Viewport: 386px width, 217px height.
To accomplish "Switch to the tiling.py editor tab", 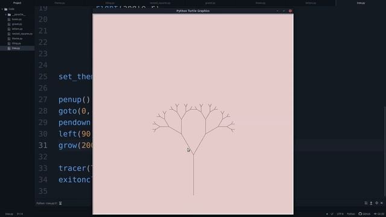I will (110, 3).
